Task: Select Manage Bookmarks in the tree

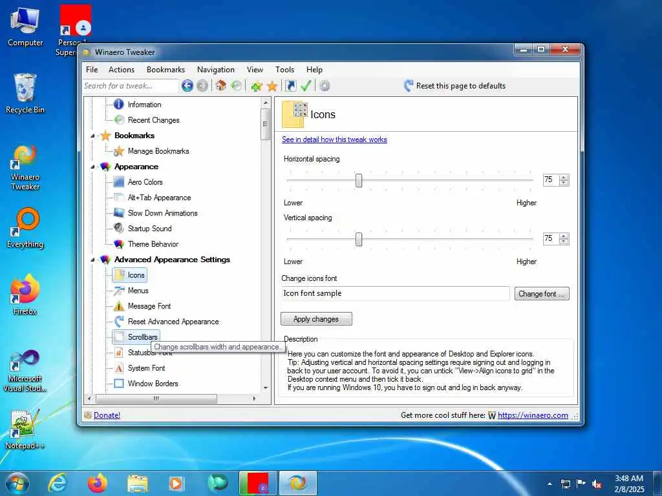Action: (x=158, y=151)
